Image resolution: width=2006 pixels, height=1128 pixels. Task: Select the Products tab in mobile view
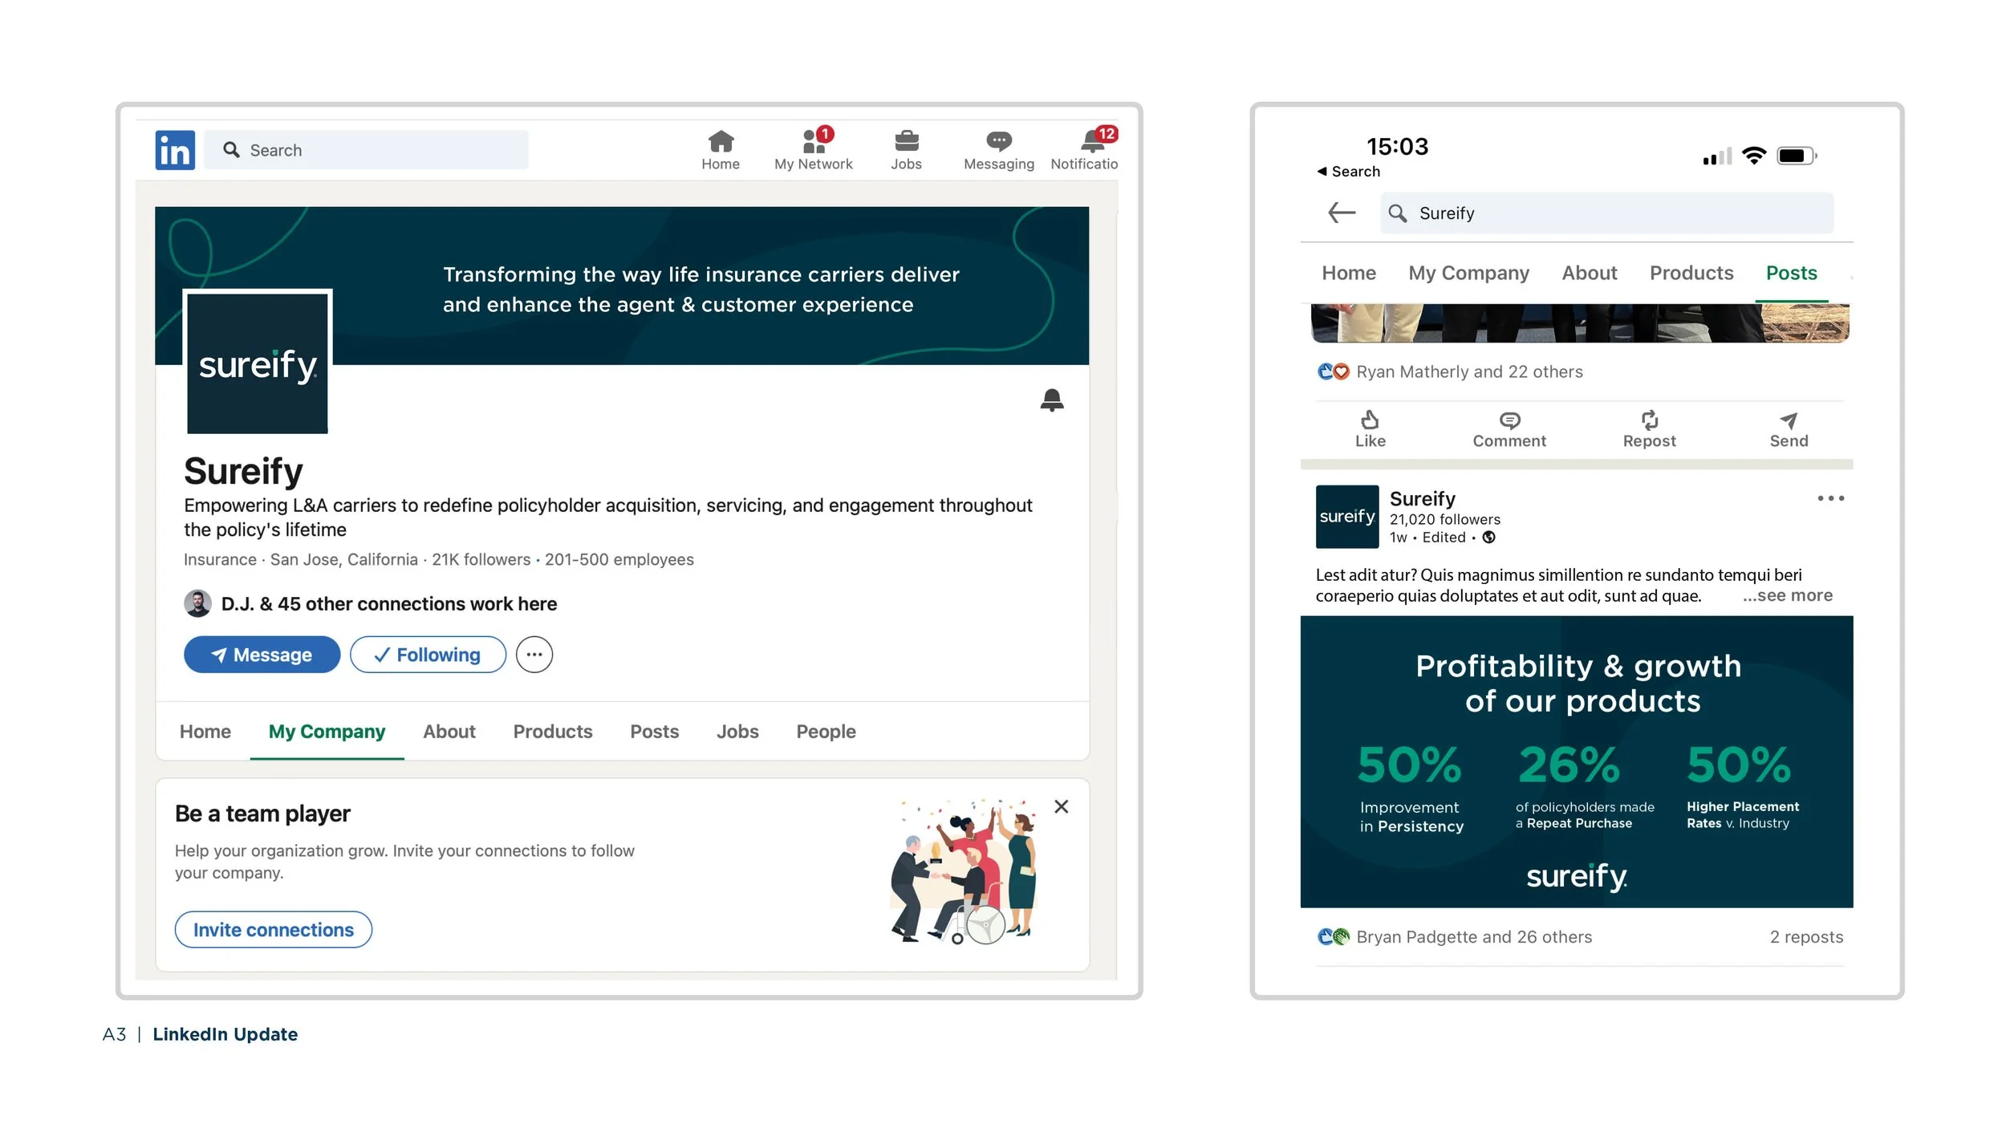pyautogui.click(x=1691, y=273)
